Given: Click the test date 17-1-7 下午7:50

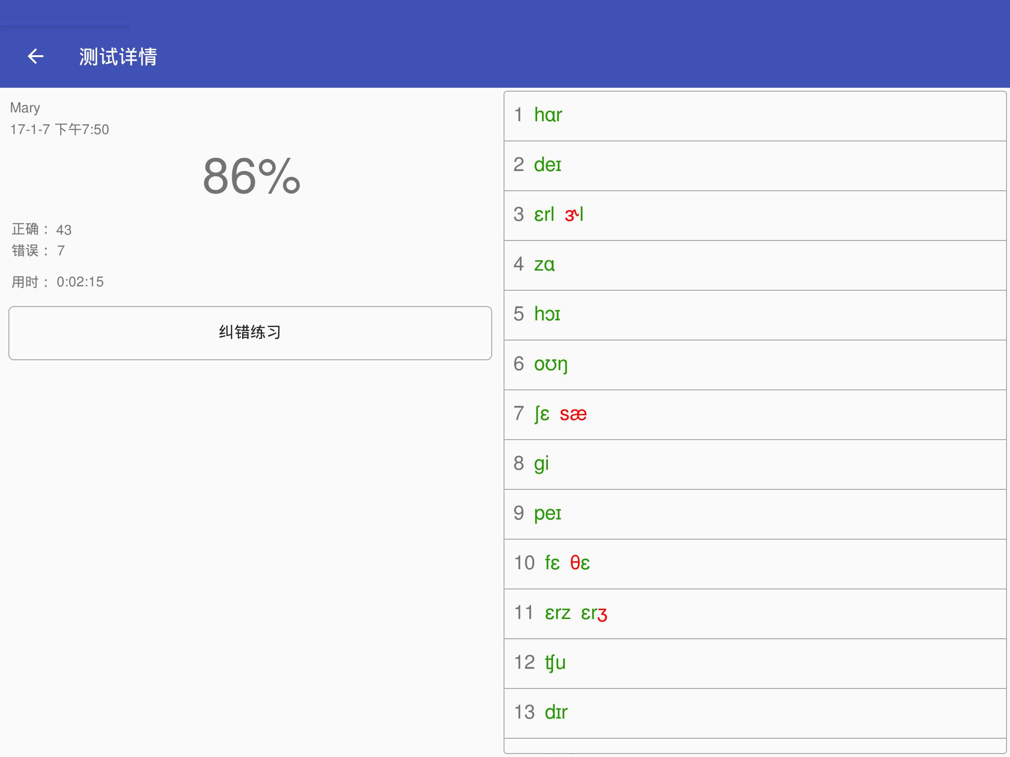Looking at the screenshot, I should click(x=60, y=129).
